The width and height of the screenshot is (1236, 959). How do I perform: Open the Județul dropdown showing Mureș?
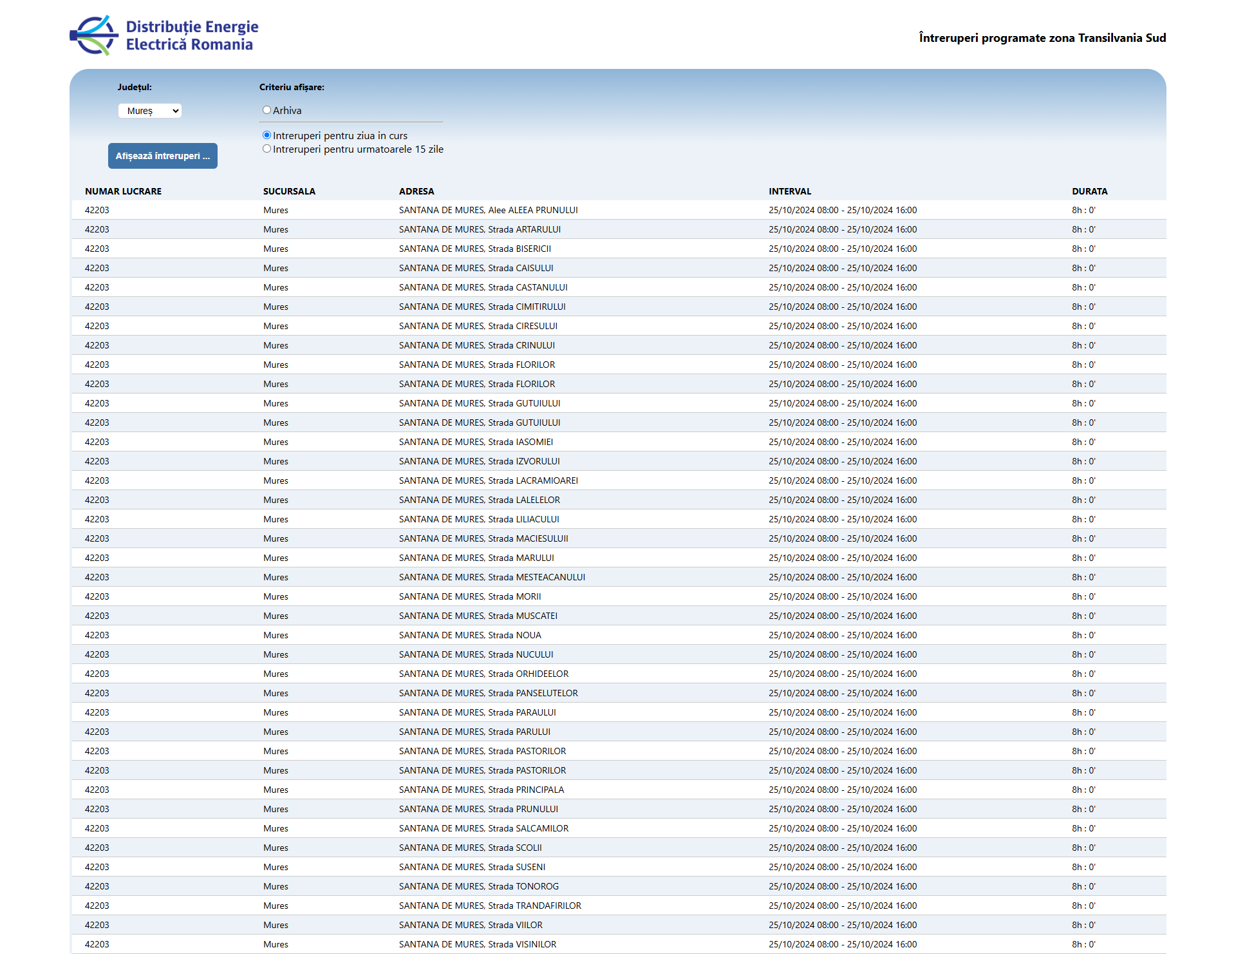[x=150, y=111]
